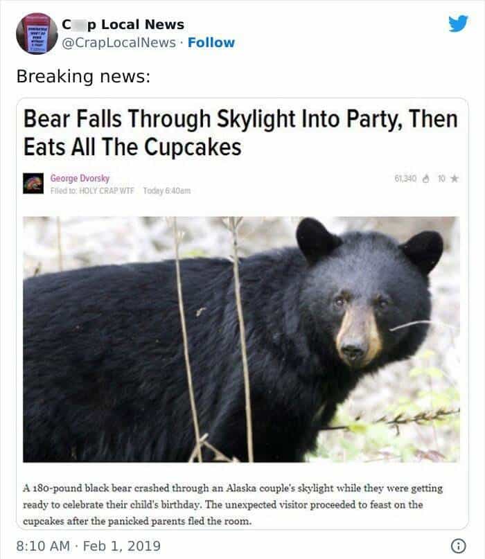Open George Dvorsky author link
Image resolution: width=485 pixels, height=559 pixels.
(80, 178)
